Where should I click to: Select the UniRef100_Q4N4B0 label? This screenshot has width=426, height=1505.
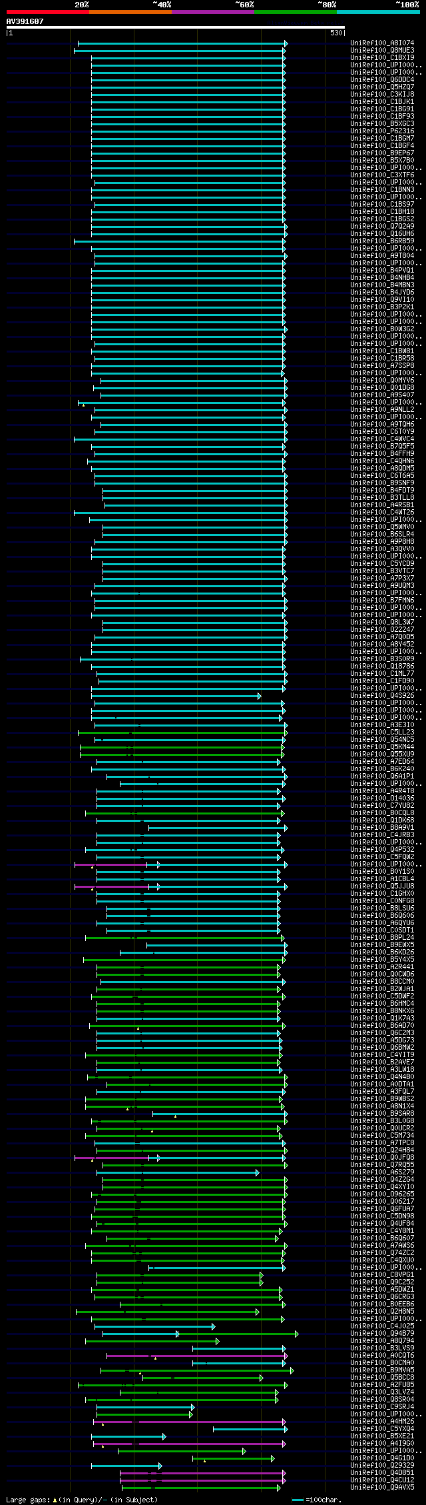382,1076
